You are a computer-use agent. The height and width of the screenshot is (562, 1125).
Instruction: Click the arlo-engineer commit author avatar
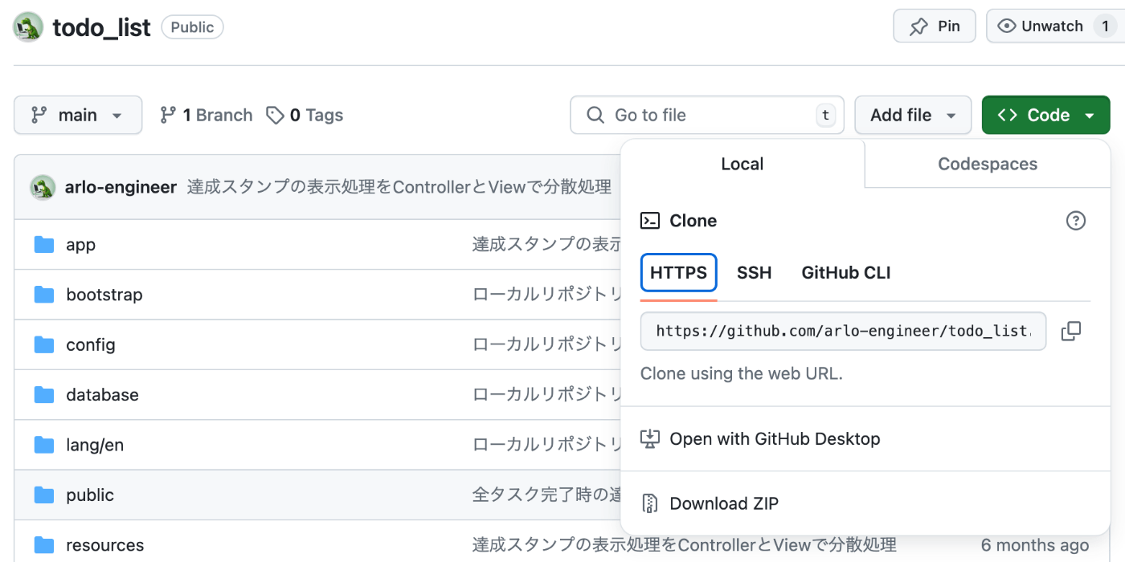(43, 187)
